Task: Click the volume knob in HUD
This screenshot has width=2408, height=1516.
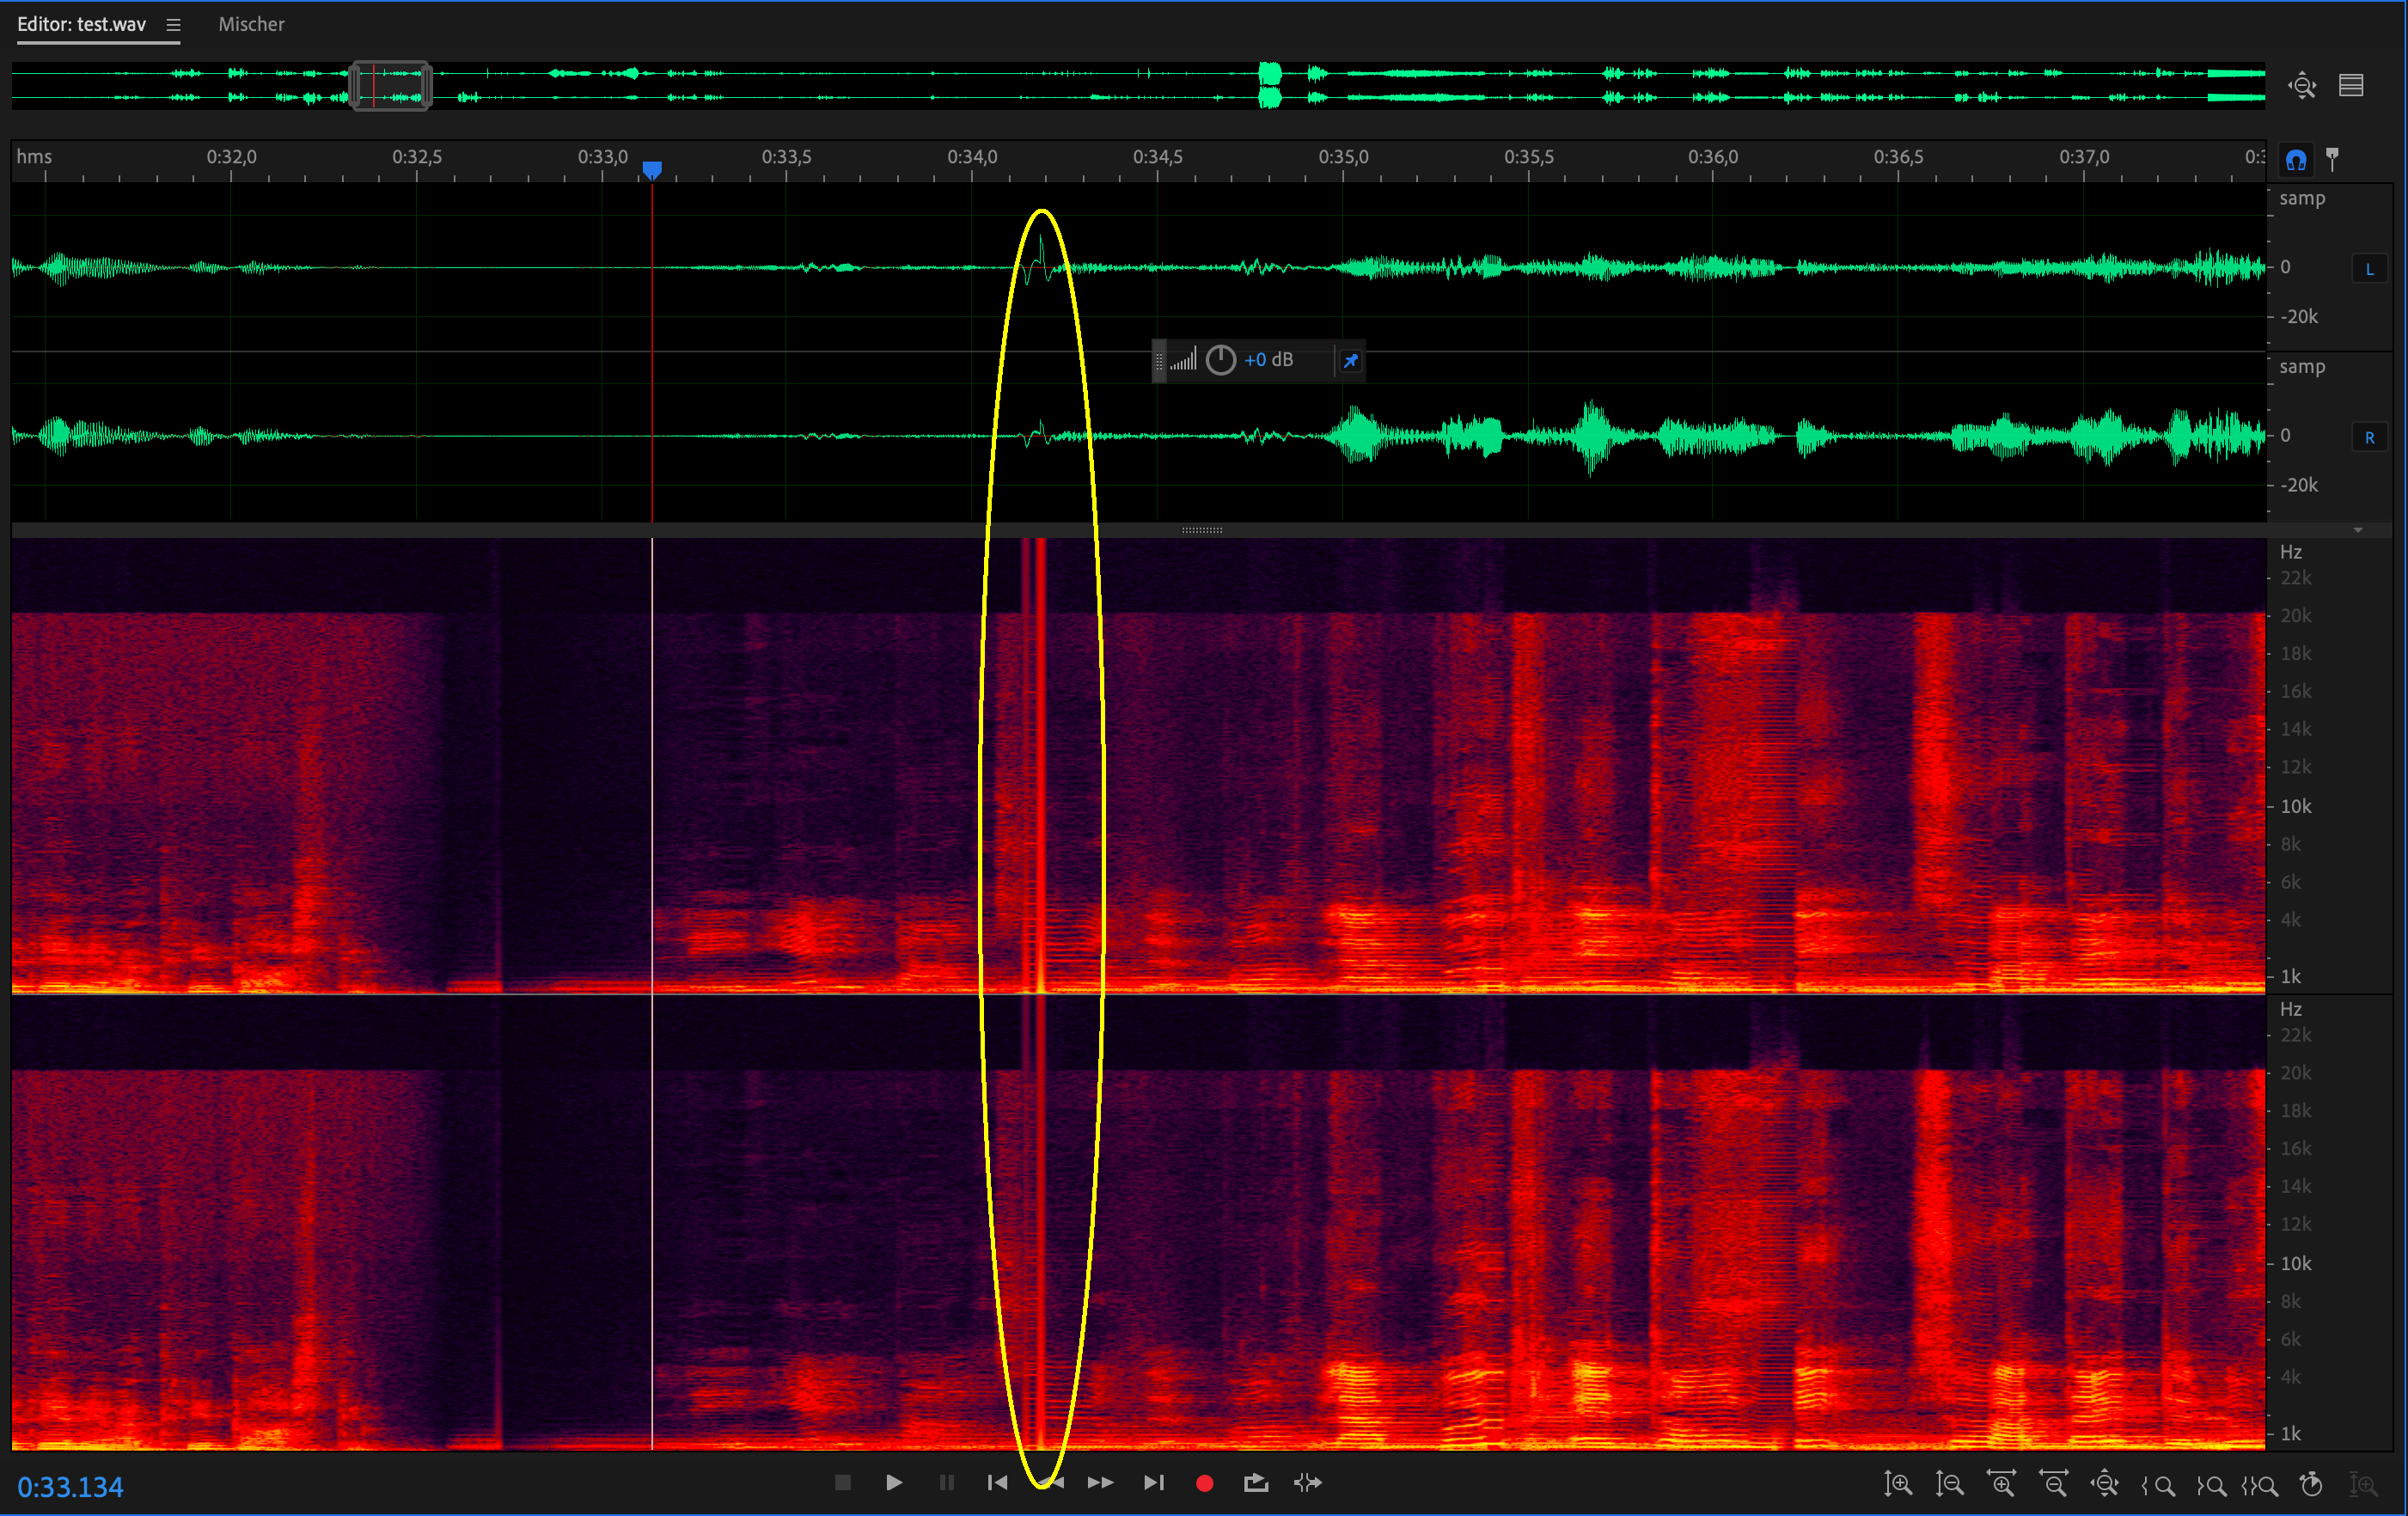Action: point(1220,360)
